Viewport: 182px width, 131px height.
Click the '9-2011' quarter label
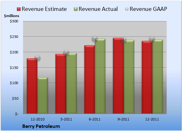pos(123,119)
